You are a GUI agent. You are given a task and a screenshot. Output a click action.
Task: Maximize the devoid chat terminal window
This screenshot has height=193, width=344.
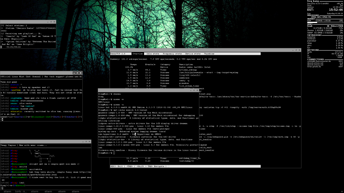(x=86, y=142)
